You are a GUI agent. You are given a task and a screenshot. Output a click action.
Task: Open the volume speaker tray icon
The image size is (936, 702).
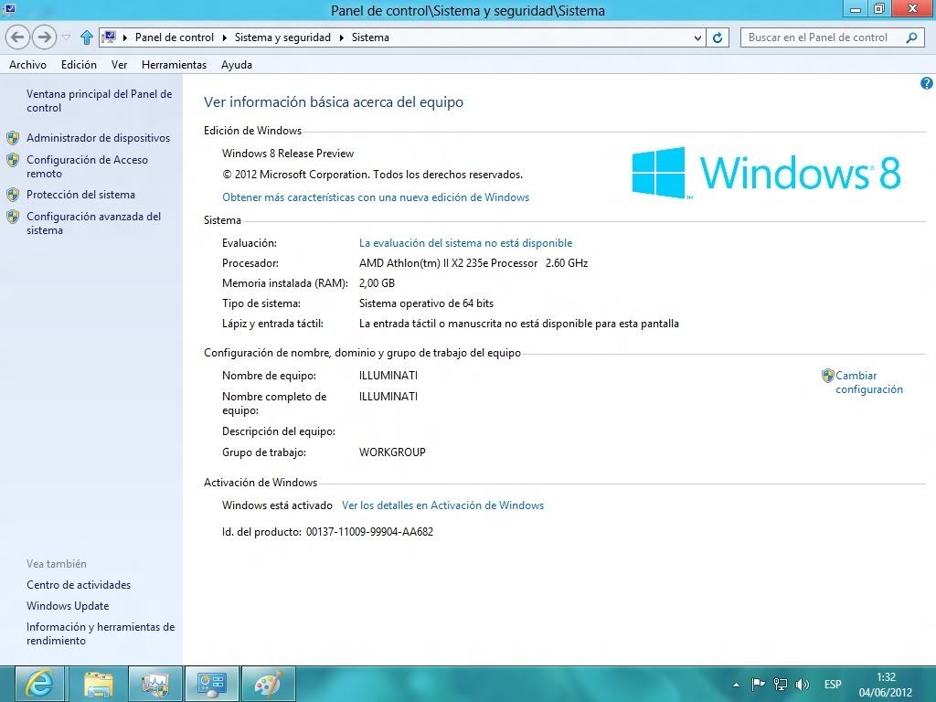point(803,684)
